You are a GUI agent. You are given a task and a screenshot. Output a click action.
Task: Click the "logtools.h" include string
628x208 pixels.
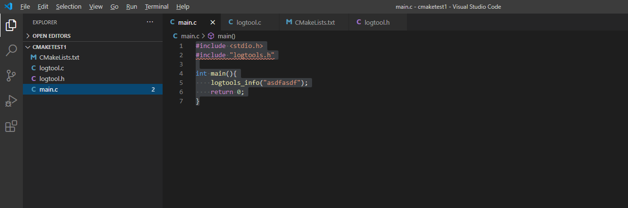coord(252,55)
